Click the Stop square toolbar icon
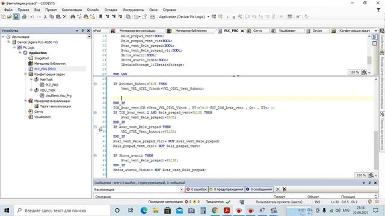 click(x=234, y=17)
